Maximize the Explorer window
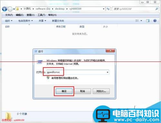The width and height of the screenshot is (161, 123). pos(148,2)
